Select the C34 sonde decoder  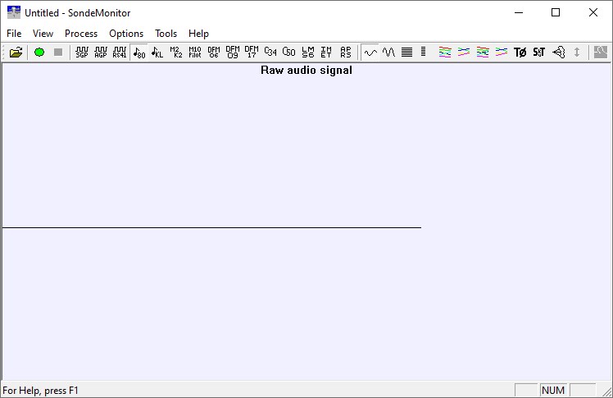270,52
